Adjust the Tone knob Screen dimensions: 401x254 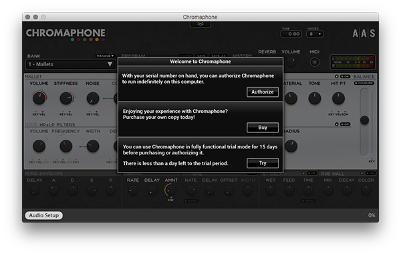pos(315,98)
